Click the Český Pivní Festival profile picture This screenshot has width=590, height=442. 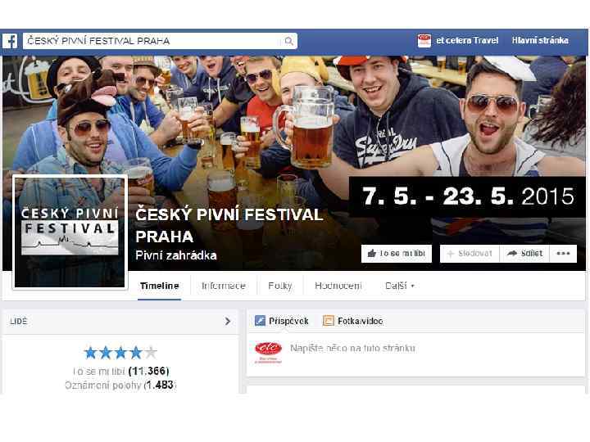(70, 232)
